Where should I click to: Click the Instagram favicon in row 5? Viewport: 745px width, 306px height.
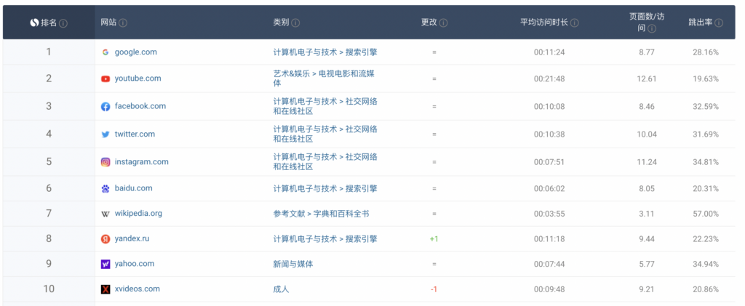tap(105, 162)
